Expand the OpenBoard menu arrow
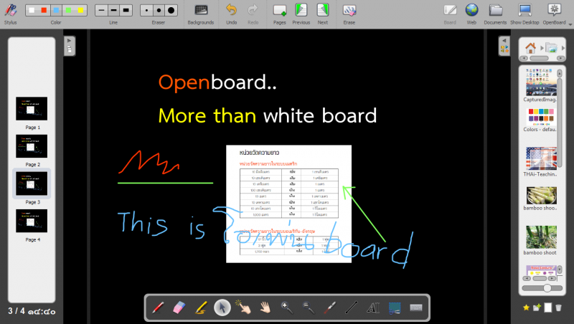The width and height of the screenshot is (574, 324). tap(570, 24)
